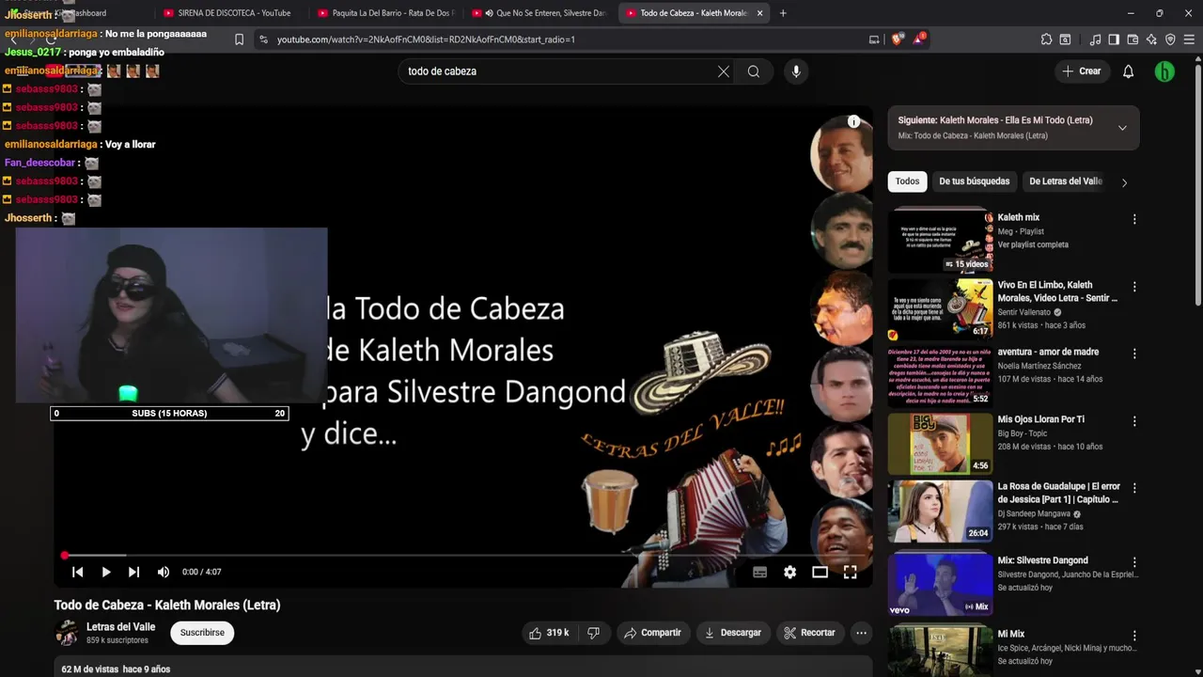Open Brave Leo AI sparkle icon

pyautogui.click(x=1151, y=39)
